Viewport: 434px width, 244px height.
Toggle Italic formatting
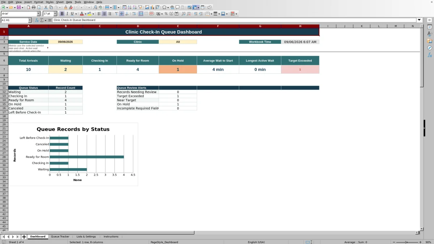pyautogui.click(x=67, y=14)
